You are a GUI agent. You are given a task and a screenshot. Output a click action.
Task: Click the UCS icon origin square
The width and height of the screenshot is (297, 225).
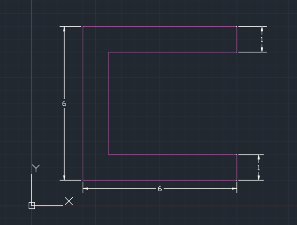[x=32, y=205]
